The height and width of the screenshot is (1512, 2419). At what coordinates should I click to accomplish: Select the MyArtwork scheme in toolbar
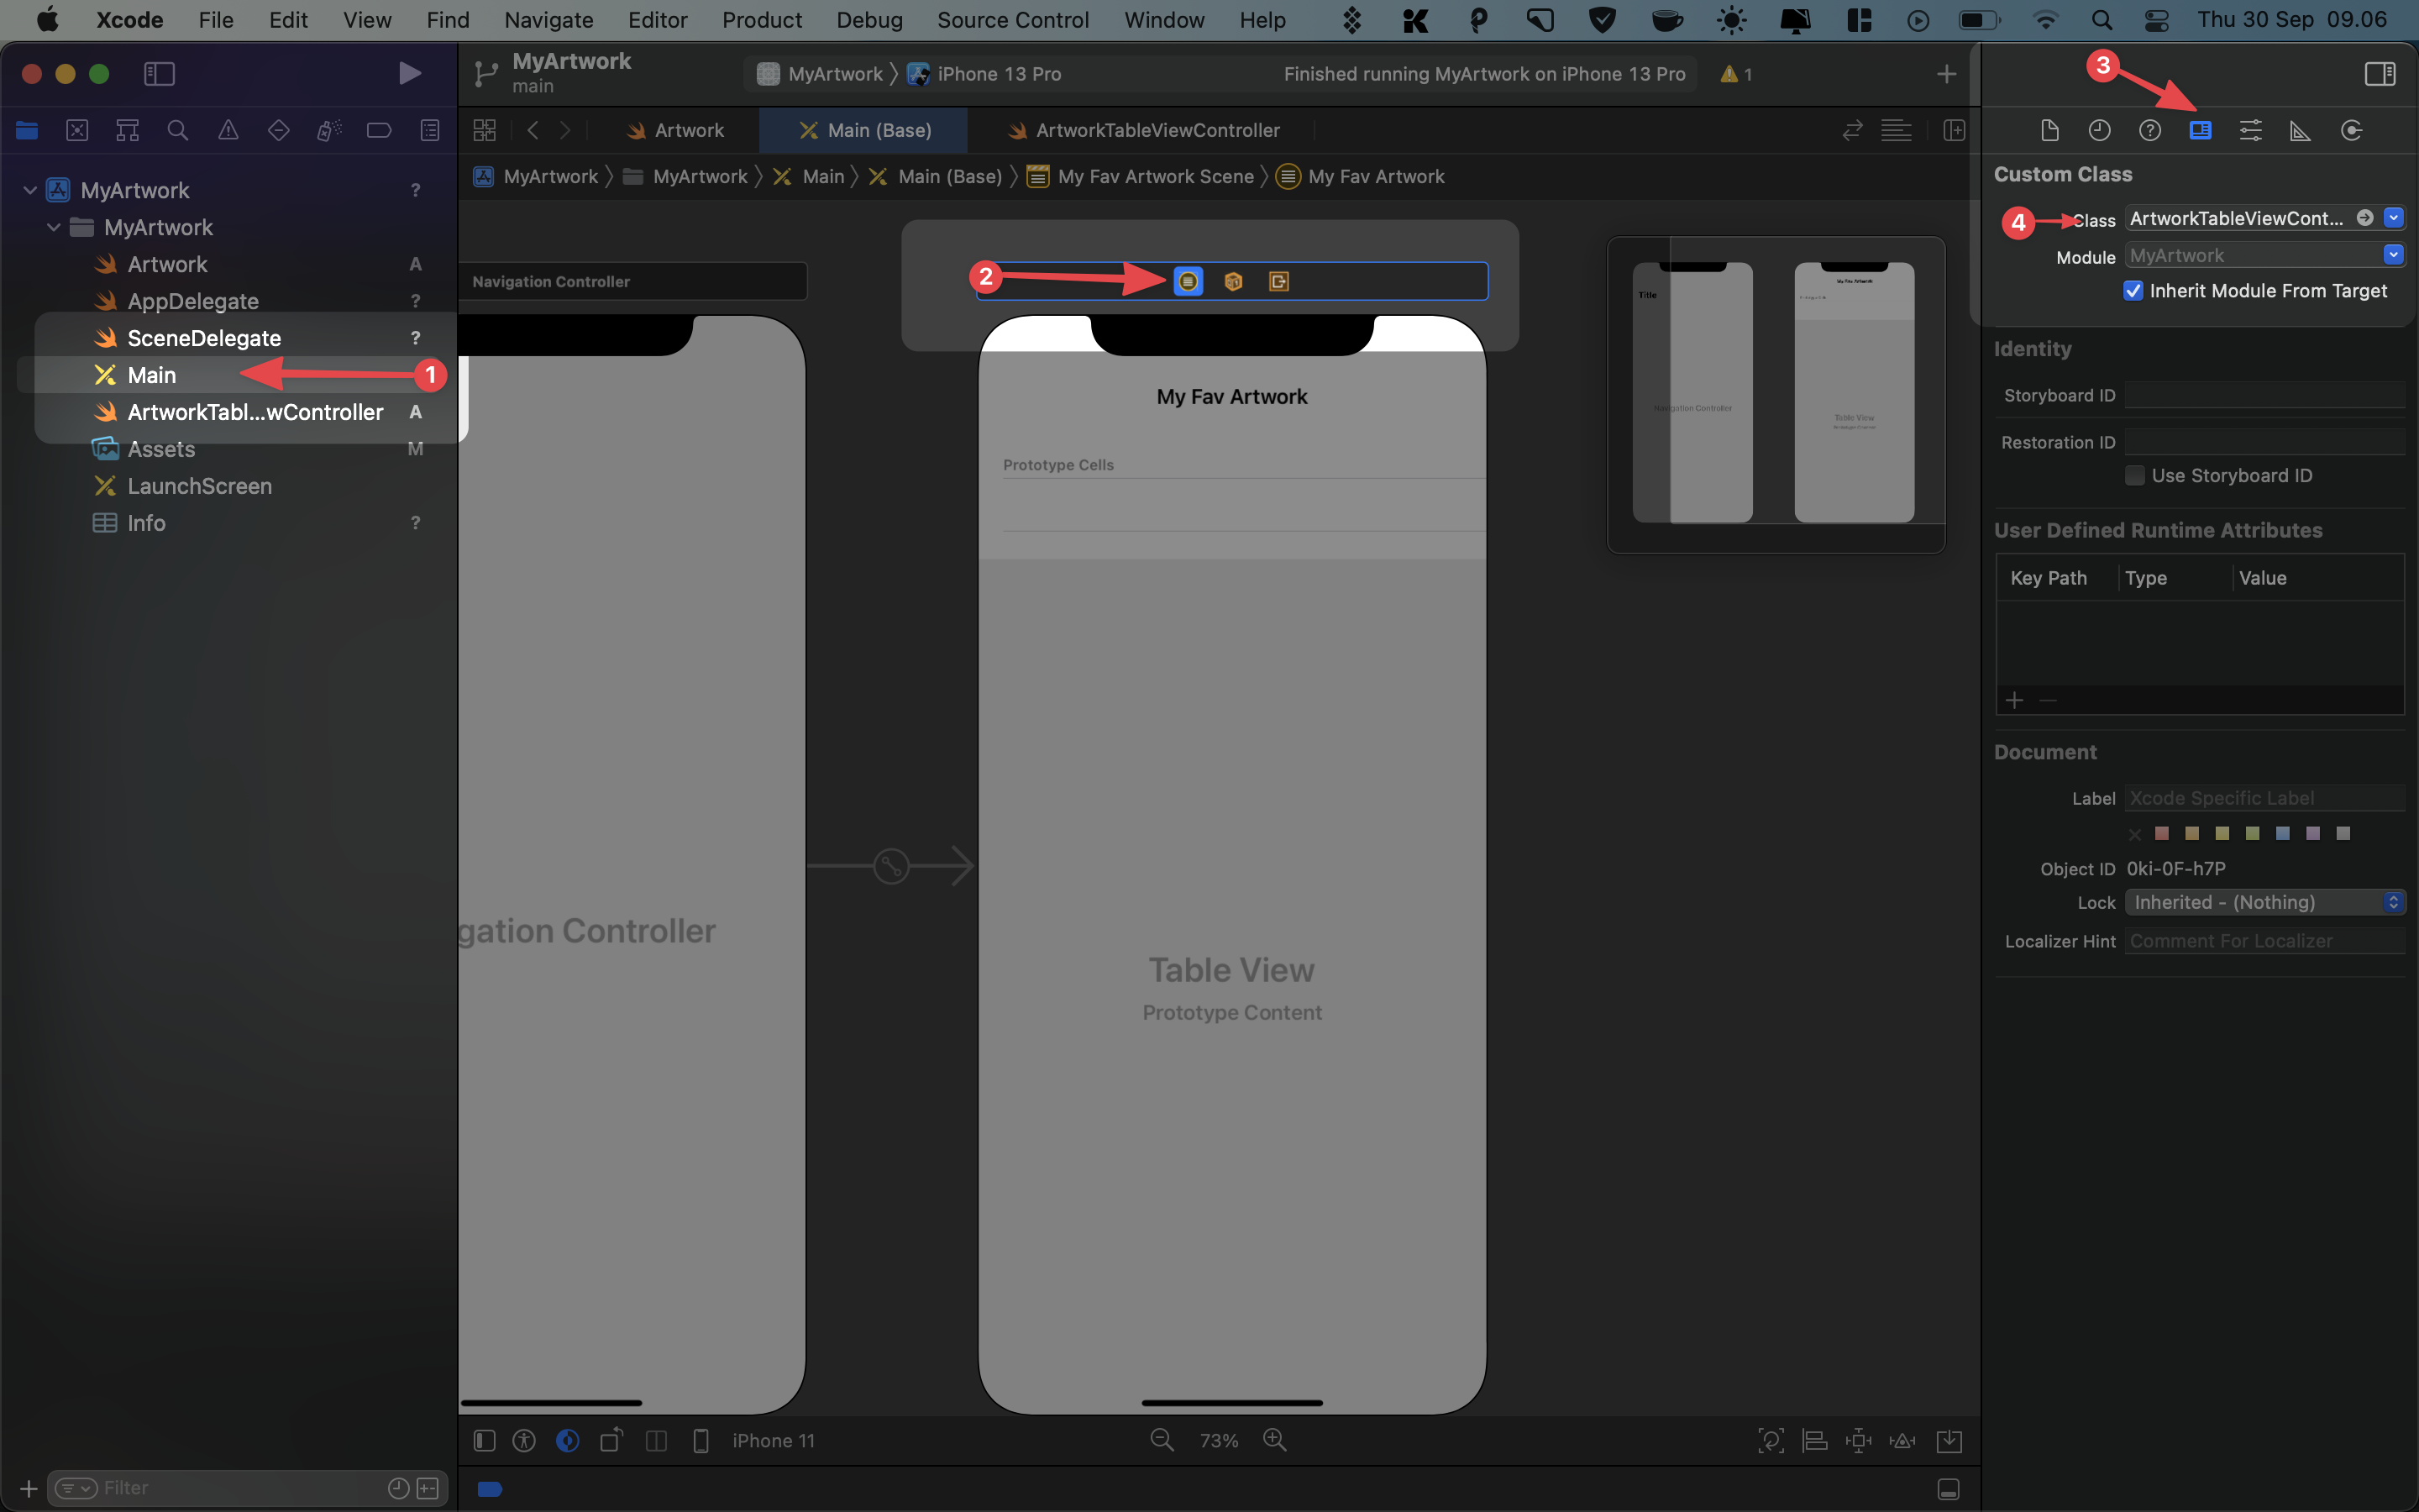821,74
